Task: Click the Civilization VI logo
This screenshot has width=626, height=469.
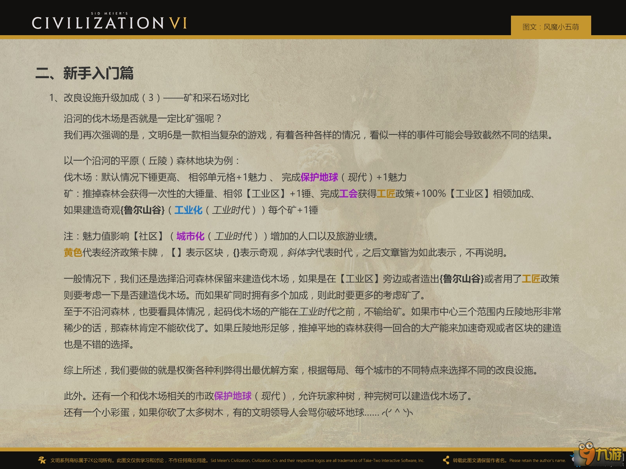Action: 110,21
